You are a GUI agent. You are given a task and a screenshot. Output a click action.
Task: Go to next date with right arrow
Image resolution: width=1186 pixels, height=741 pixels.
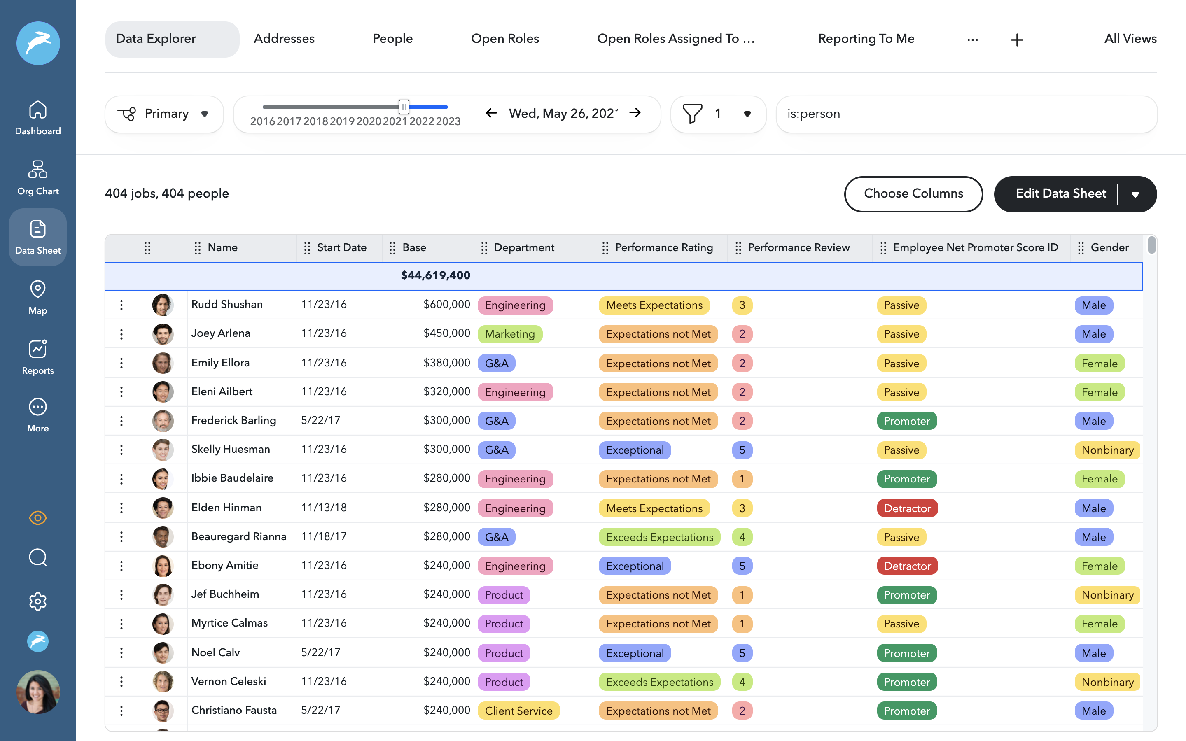point(635,113)
